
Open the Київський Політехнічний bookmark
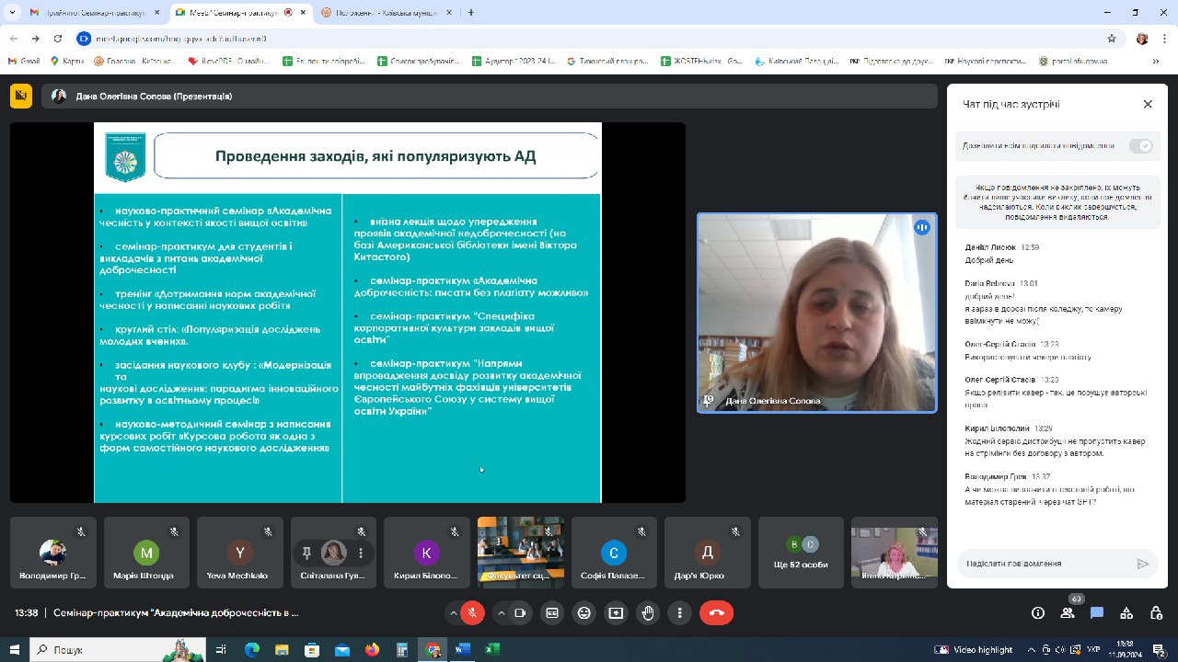[796, 61]
